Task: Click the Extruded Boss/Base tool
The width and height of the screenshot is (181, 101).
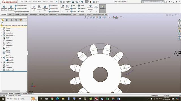Action: click(4, 8)
